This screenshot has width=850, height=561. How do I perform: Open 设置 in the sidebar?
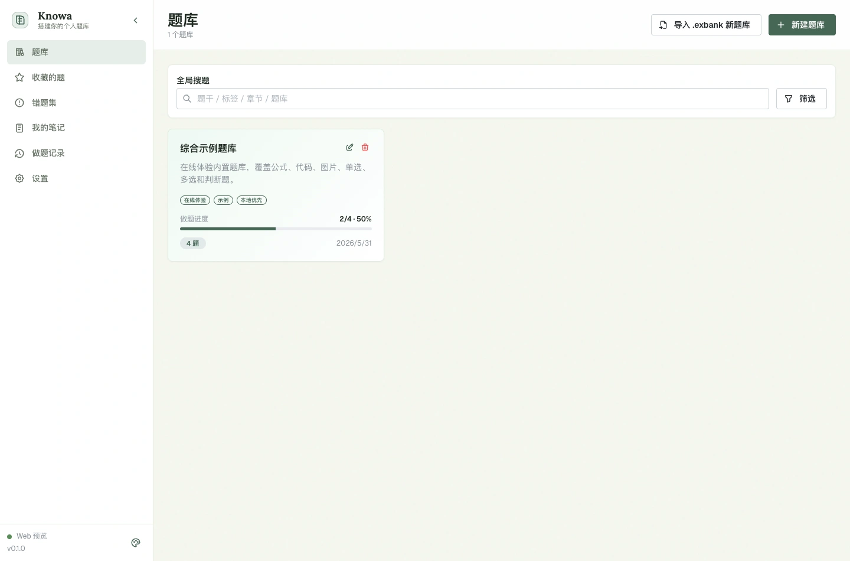point(76,178)
